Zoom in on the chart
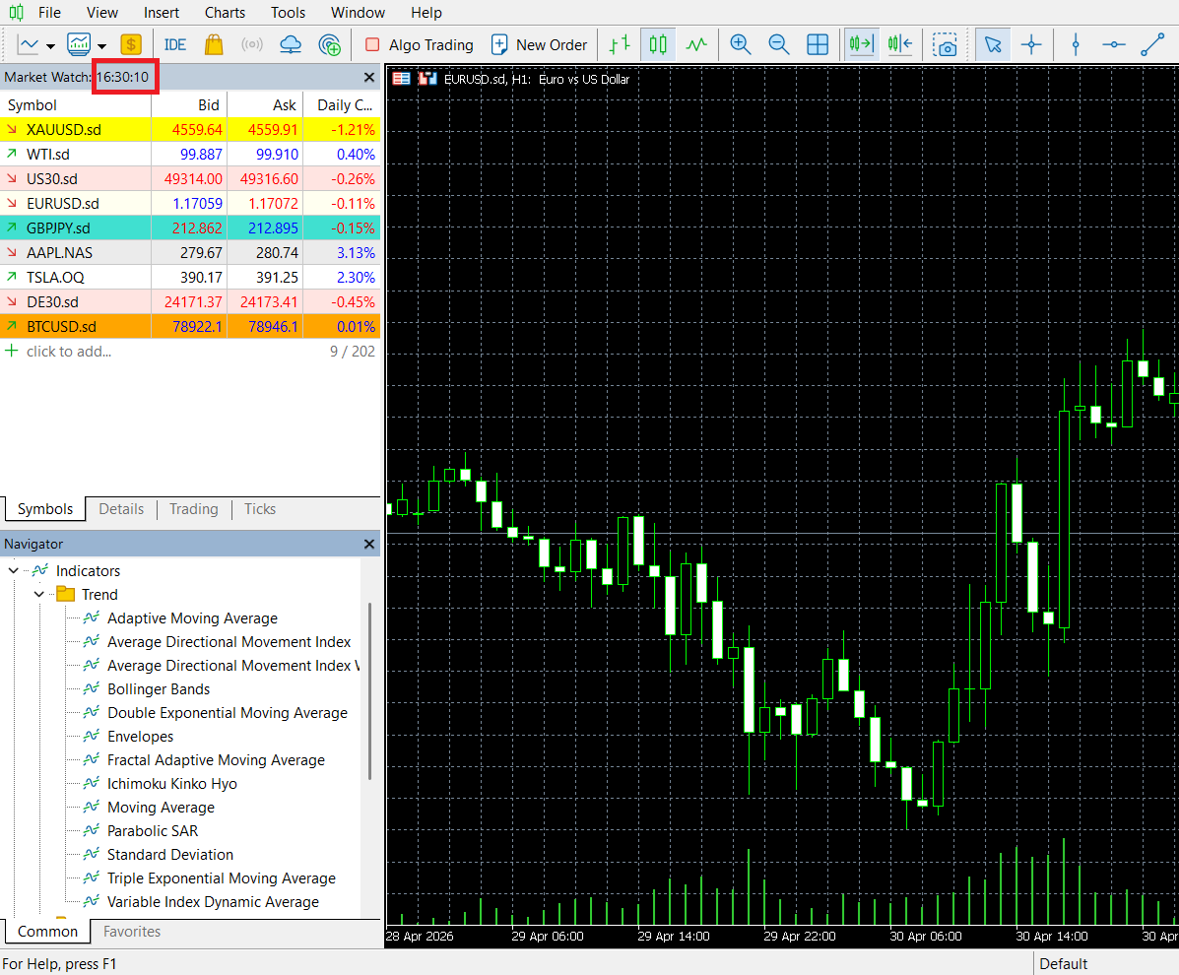 [741, 45]
